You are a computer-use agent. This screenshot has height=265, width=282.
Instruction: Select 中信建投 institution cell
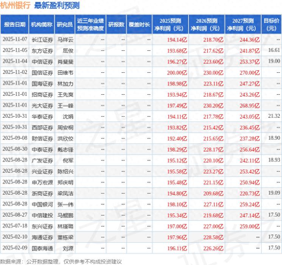pos(42,215)
